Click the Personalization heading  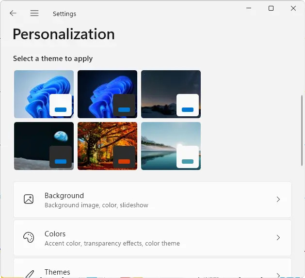point(64,34)
